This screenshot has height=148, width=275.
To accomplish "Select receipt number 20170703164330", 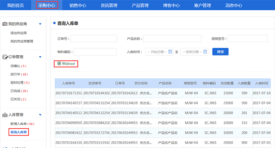I will (69, 143).
